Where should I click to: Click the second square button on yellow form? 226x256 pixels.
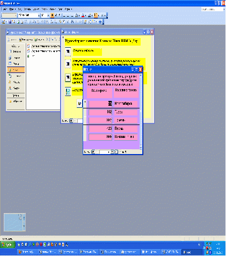(68, 64)
